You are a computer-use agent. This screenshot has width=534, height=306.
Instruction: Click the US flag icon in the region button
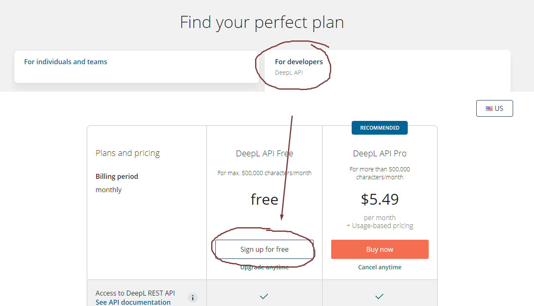coord(489,108)
